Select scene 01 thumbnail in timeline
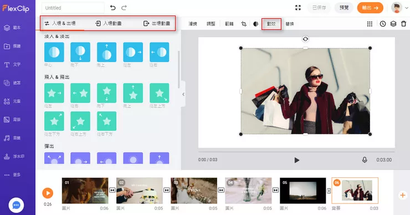Viewport: 410px width, 215px height. (85, 191)
